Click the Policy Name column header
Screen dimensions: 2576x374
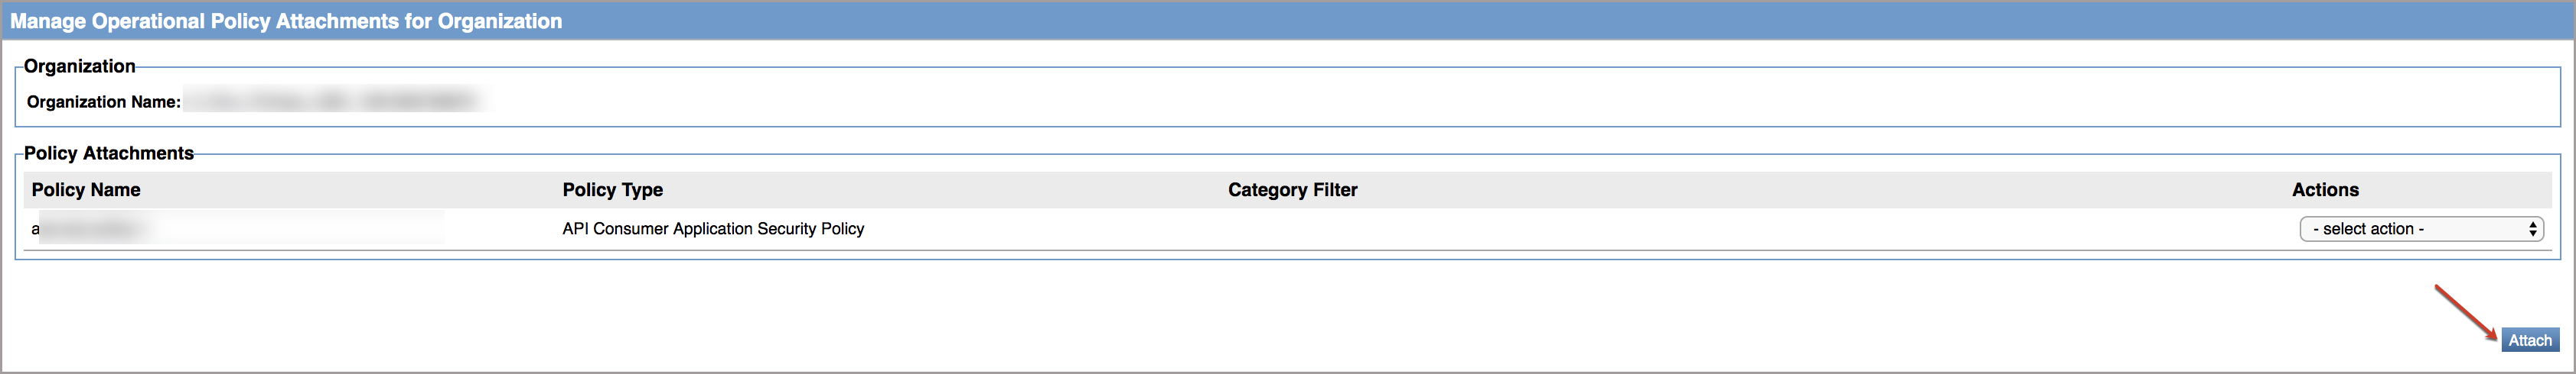(86, 189)
